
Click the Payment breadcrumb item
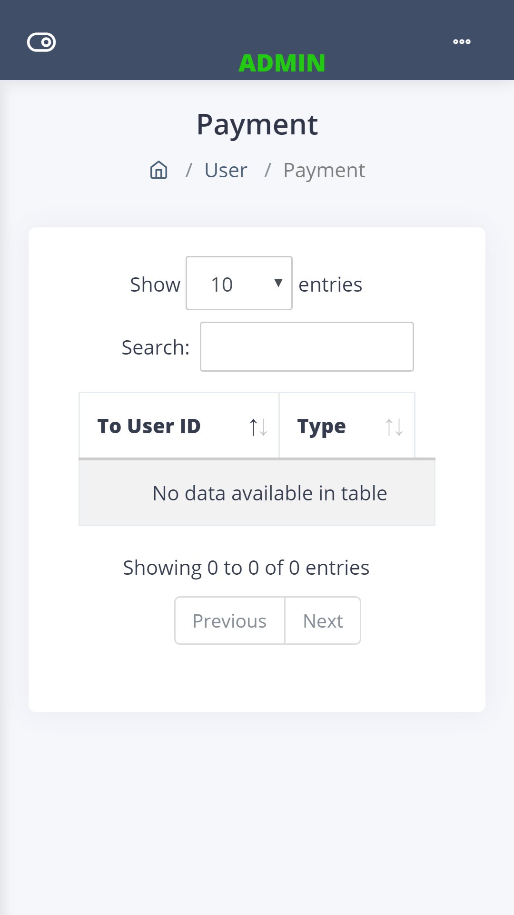pyautogui.click(x=324, y=170)
